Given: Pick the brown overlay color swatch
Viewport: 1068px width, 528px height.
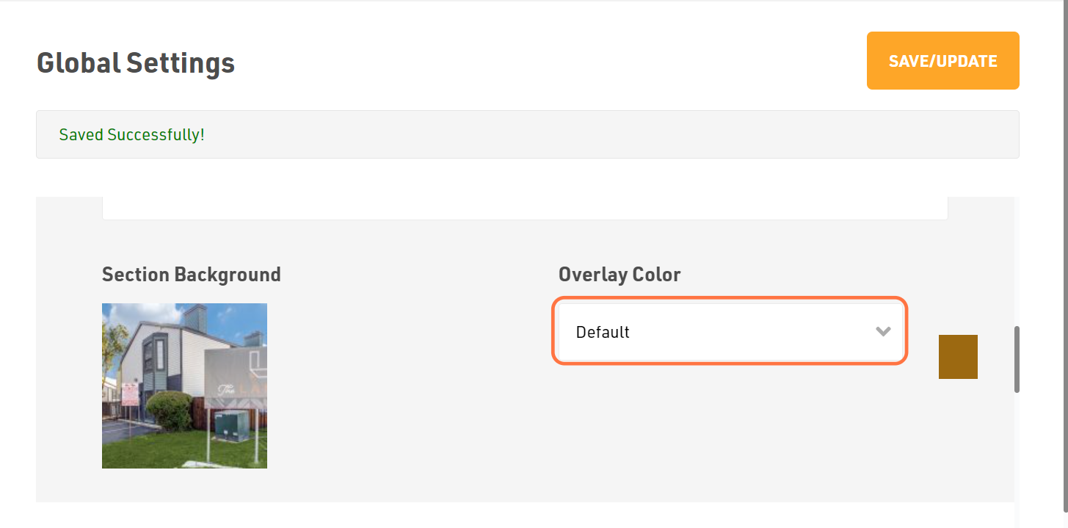Looking at the screenshot, I should coord(958,357).
